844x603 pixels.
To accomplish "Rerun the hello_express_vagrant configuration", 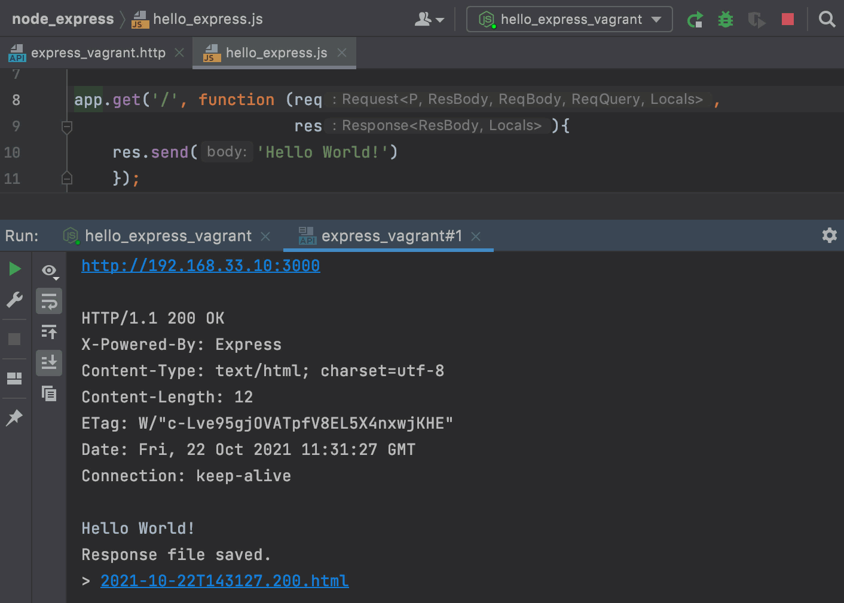I will coord(695,19).
